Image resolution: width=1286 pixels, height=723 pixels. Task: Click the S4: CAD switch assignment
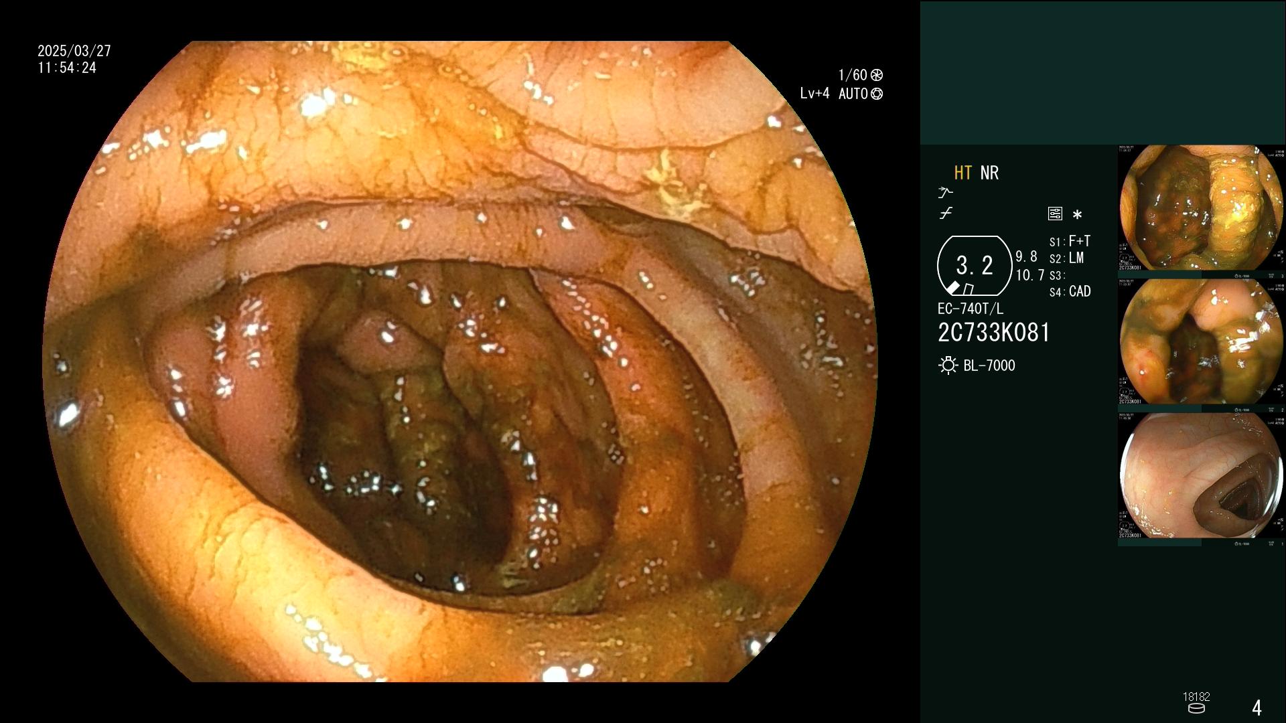point(1070,292)
